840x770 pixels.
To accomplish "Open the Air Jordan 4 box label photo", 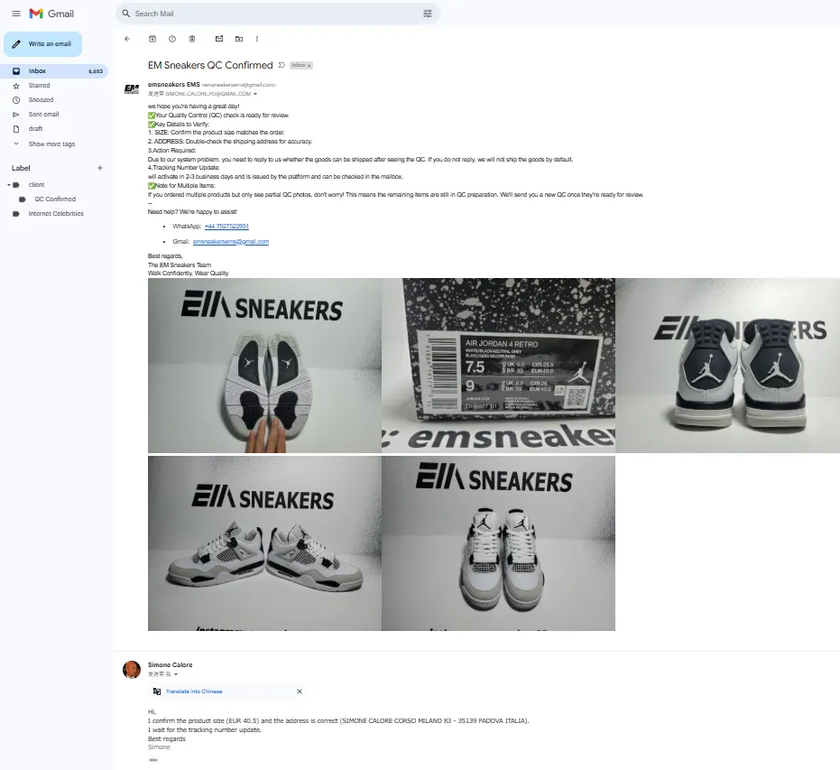I will coord(498,366).
